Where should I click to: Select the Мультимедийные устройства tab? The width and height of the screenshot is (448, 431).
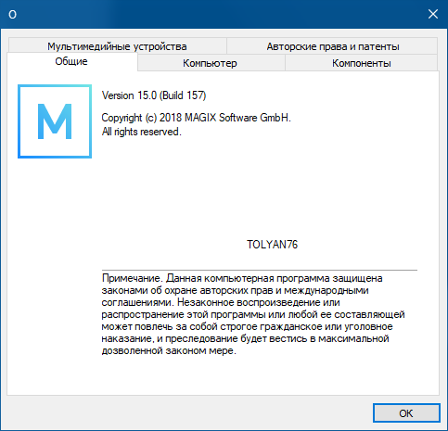click(x=117, y=46)
